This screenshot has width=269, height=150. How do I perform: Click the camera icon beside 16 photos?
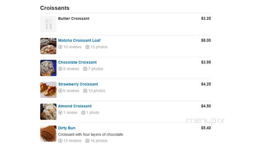tap(87, 141)
